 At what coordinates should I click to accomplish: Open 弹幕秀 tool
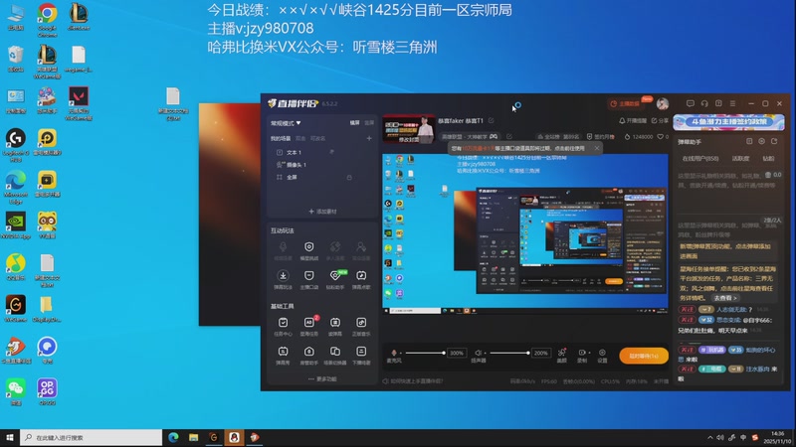[x=283, y=356]
